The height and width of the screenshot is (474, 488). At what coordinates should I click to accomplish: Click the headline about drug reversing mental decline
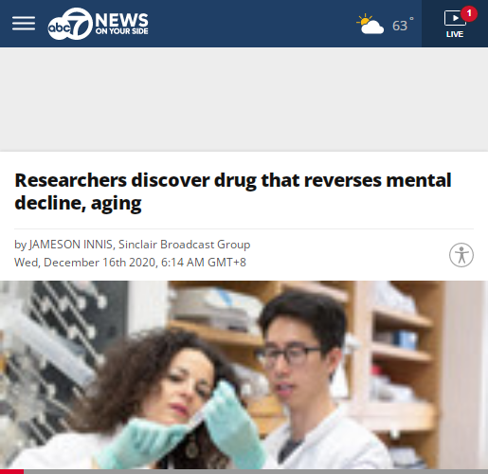[x=233, y=191]
